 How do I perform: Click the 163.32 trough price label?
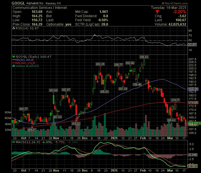pyautogui.click(x=76, y=123)
